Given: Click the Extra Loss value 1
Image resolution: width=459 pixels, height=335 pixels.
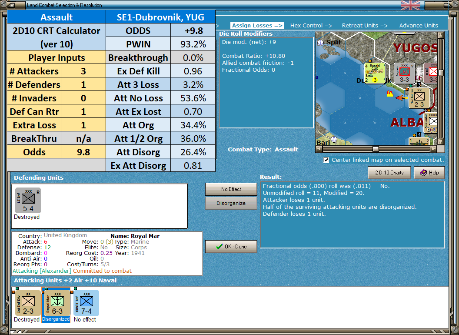Looking at the screenshot, I should click(83, 125).
